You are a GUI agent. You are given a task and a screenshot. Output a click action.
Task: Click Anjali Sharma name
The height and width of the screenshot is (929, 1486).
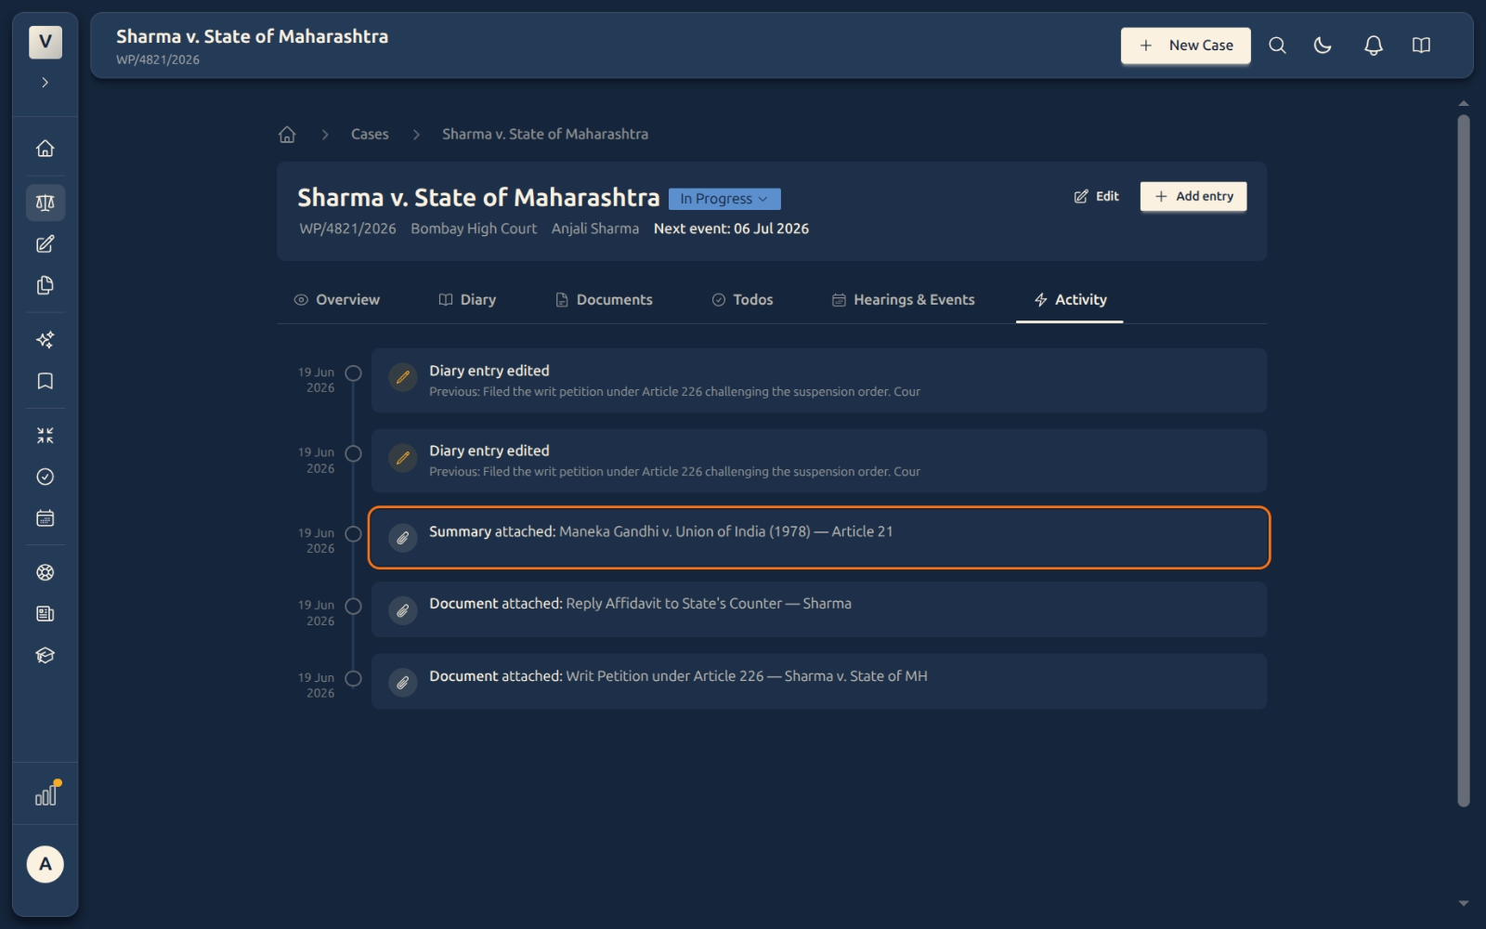(595, 229)
